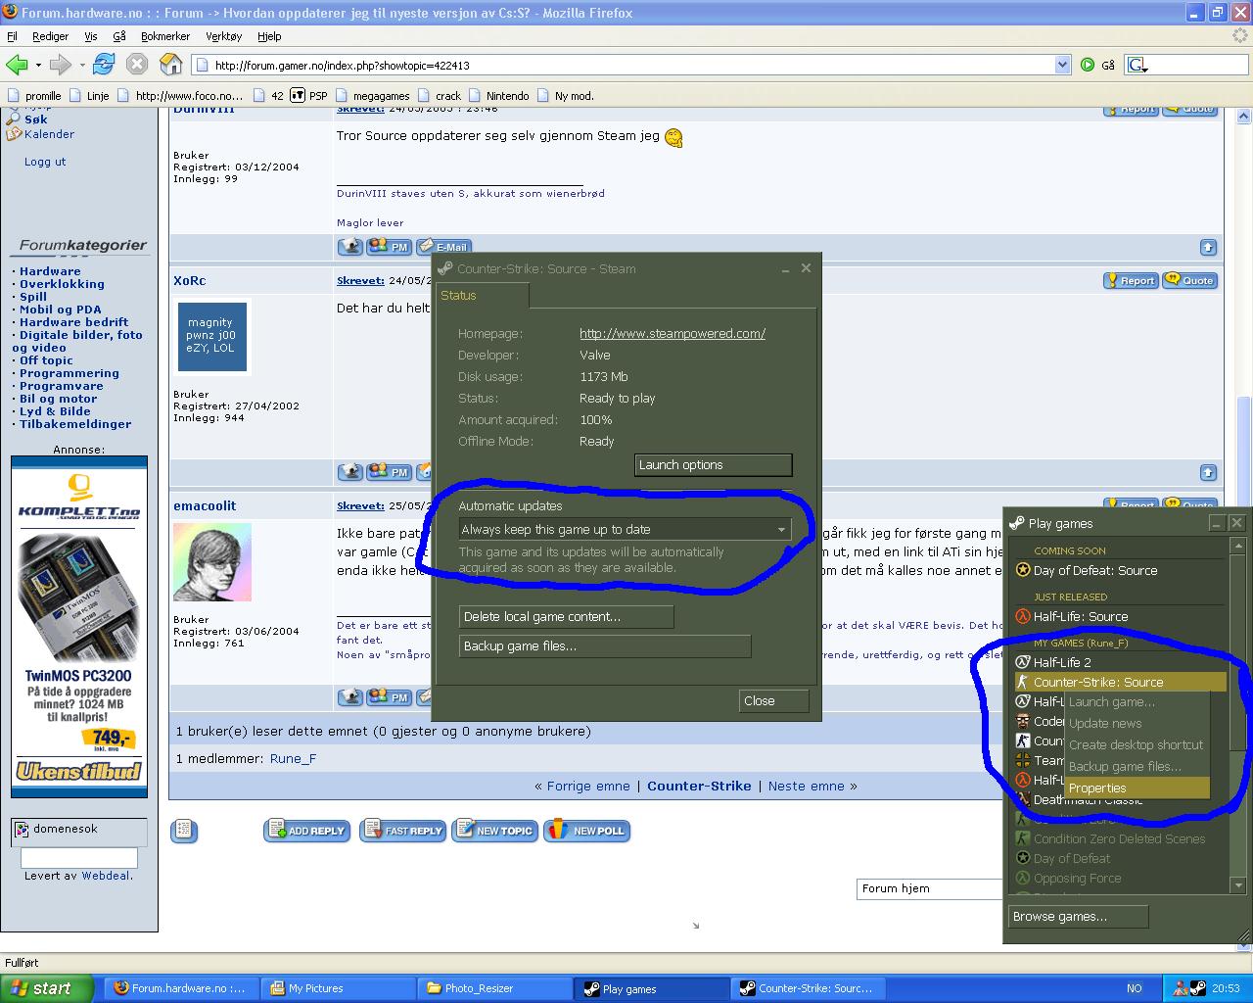Click the NO language indicator in the taskbar

tap(1135, 988)
